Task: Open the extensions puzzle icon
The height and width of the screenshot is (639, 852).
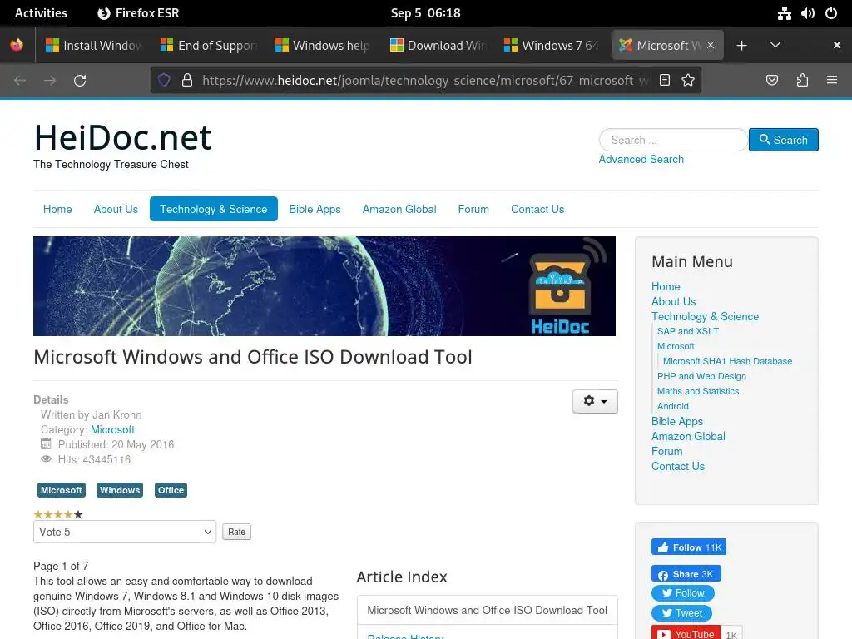Action: coord(802,81)
